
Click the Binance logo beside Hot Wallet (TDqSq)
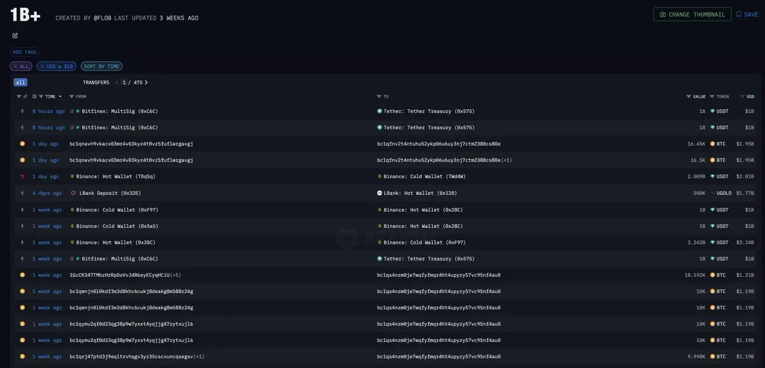pos(73,176)
